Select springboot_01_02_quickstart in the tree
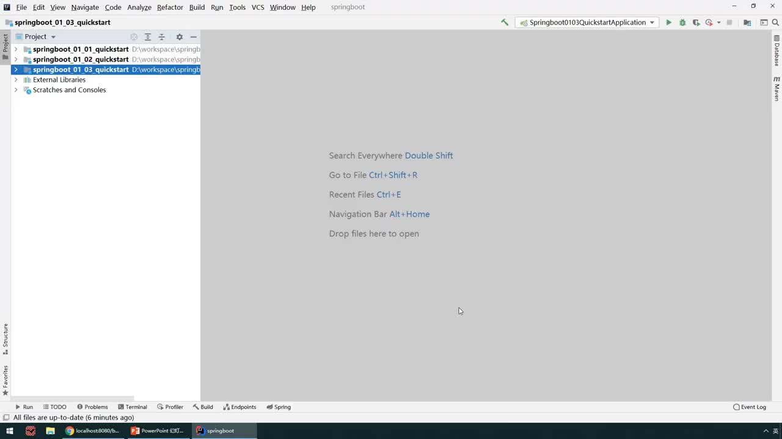 tap(81, 60)
